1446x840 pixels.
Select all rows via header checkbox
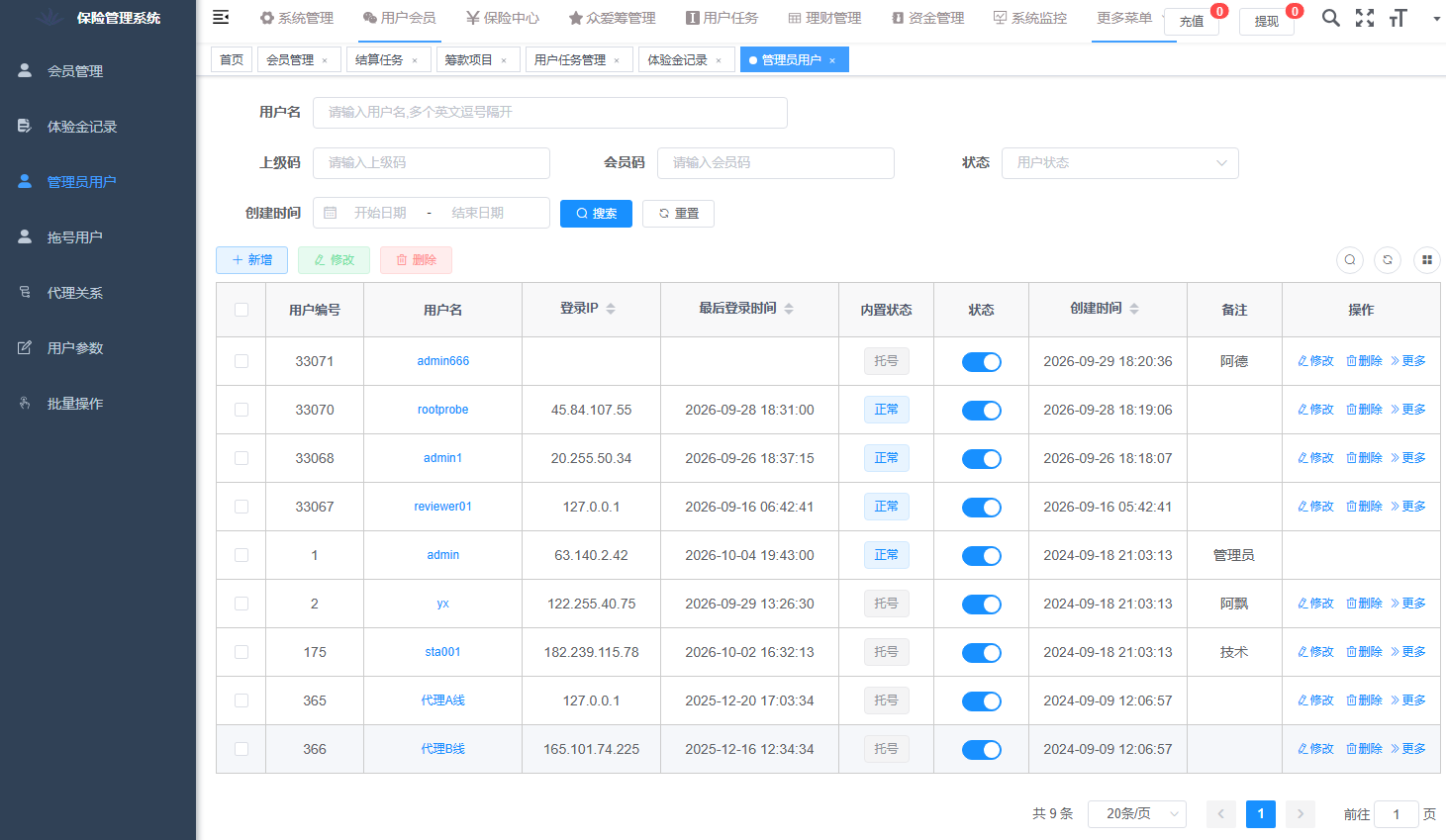(241, 310)
